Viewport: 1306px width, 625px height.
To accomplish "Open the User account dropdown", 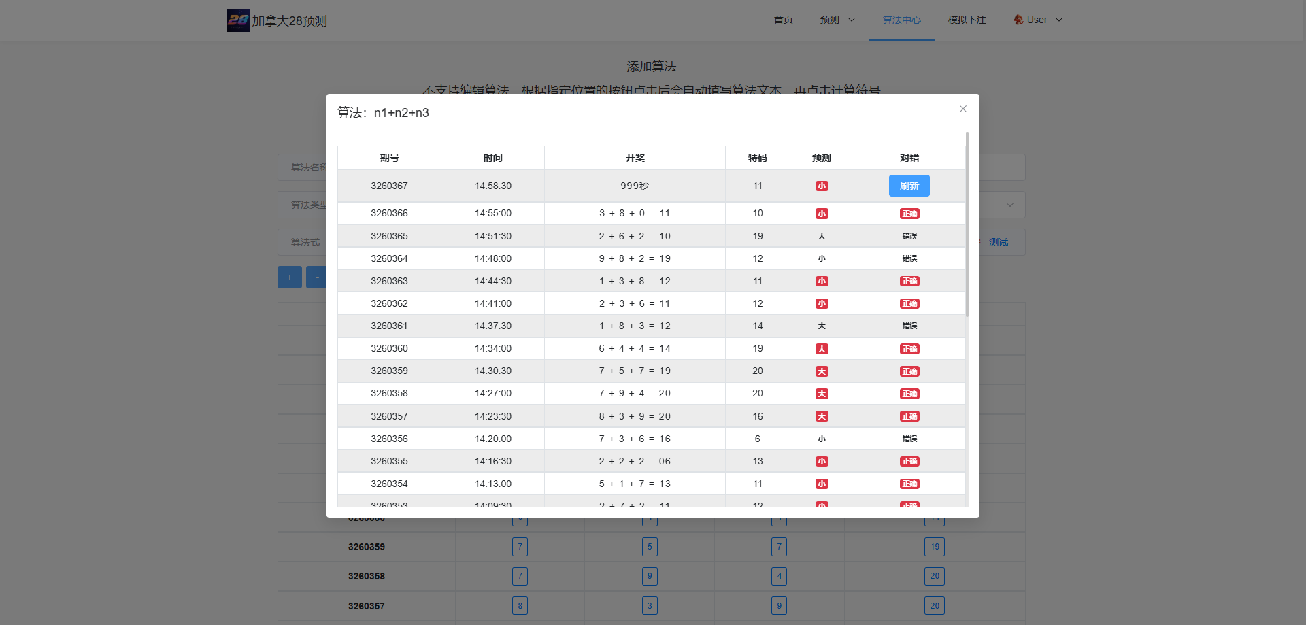I will coord(1037,20).
